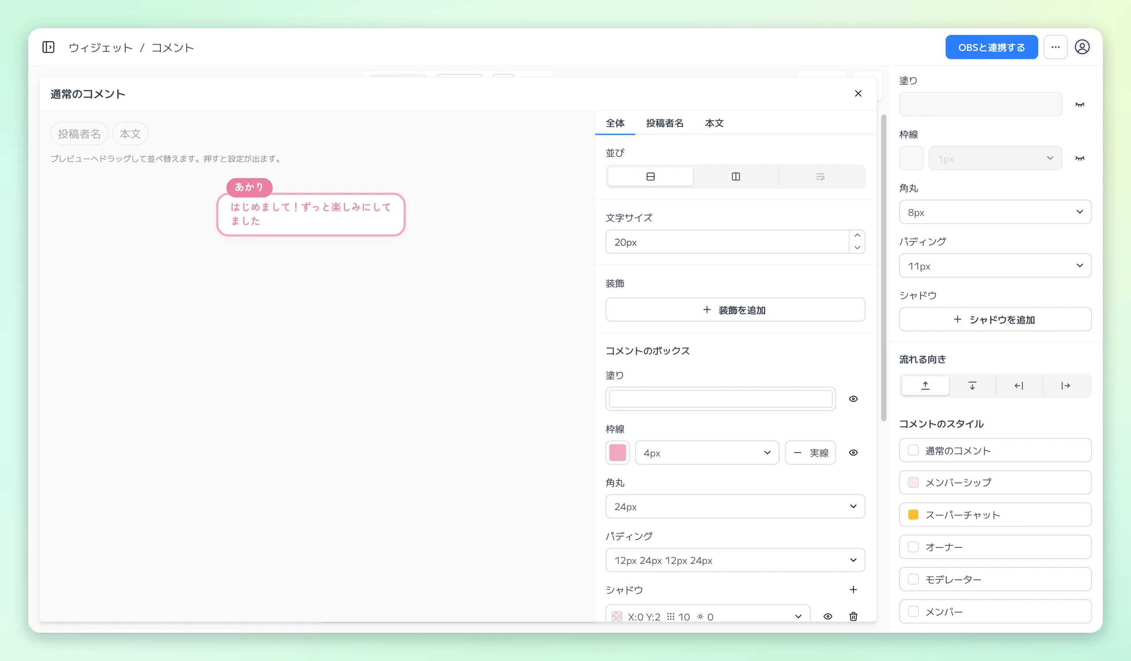Select the wrap text layout in 並び
Screen dimensions: 1131x661
tap(820, 176)
